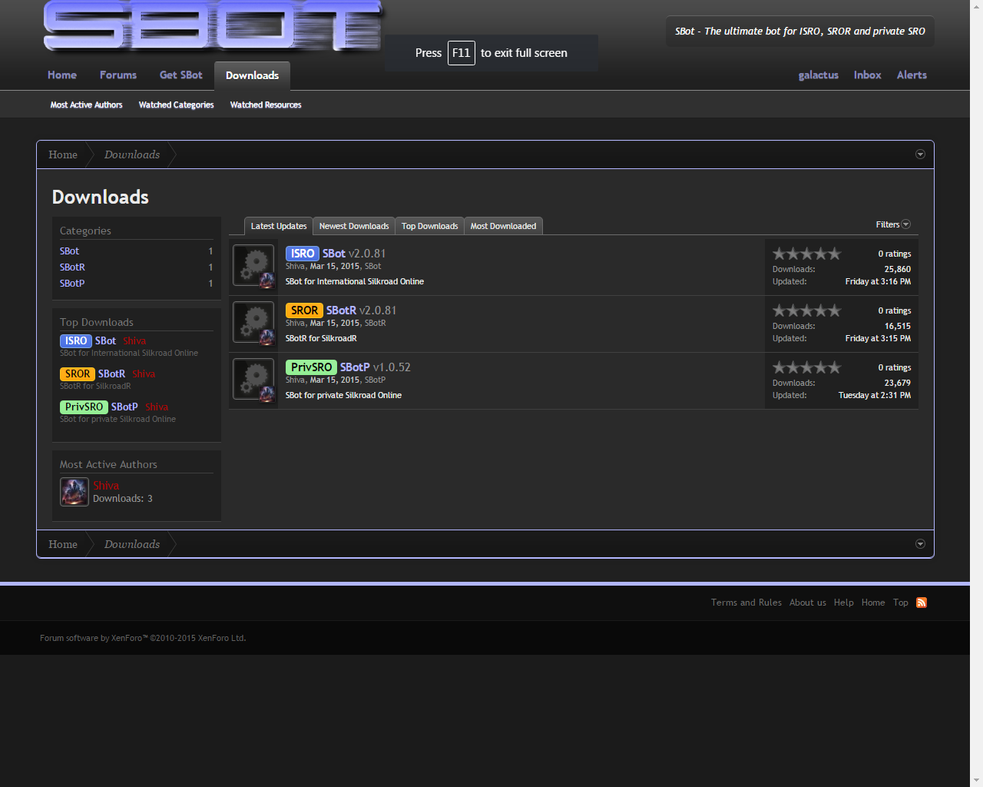Rate SBotR v2.0.81 using its stars

(x=806, y=310)
